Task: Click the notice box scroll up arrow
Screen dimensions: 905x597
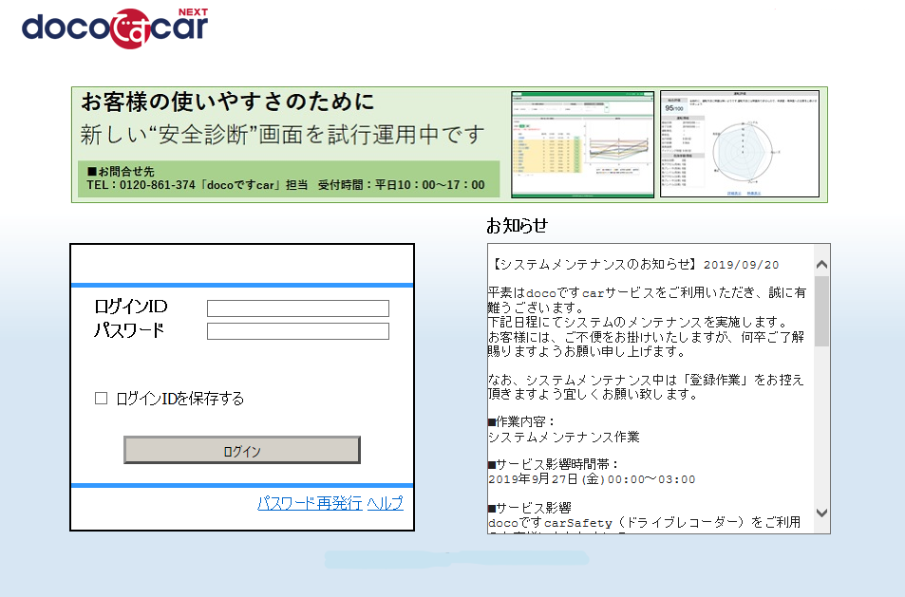Action: 821,265
